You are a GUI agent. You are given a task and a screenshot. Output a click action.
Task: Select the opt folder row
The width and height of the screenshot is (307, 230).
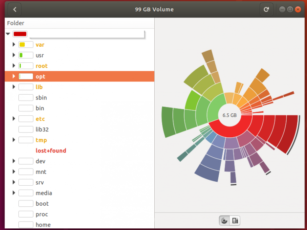pyautogui.click(x=80, y=76)
